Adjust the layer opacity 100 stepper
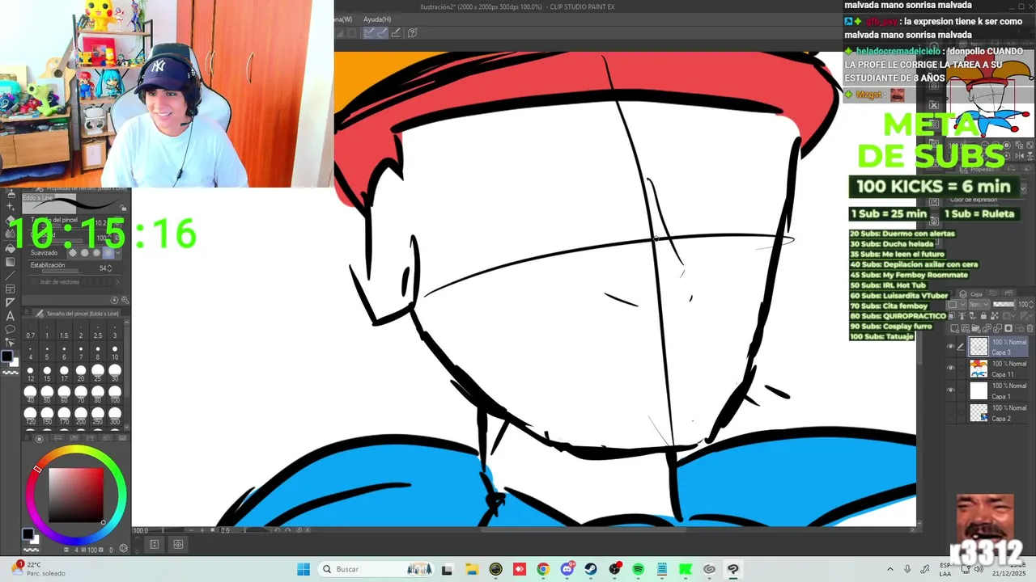 click(x=1031, y=304)
